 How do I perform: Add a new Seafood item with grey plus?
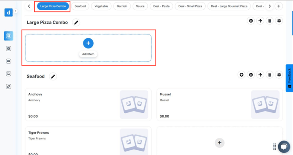tap(220, 143)
